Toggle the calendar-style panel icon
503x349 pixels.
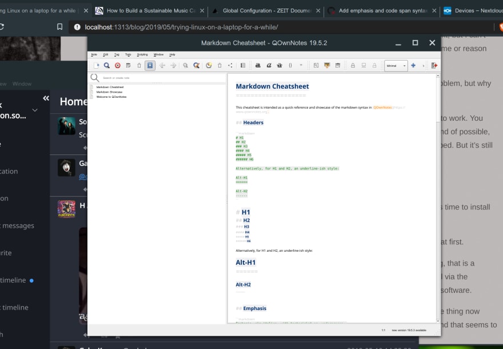point(338,65)
